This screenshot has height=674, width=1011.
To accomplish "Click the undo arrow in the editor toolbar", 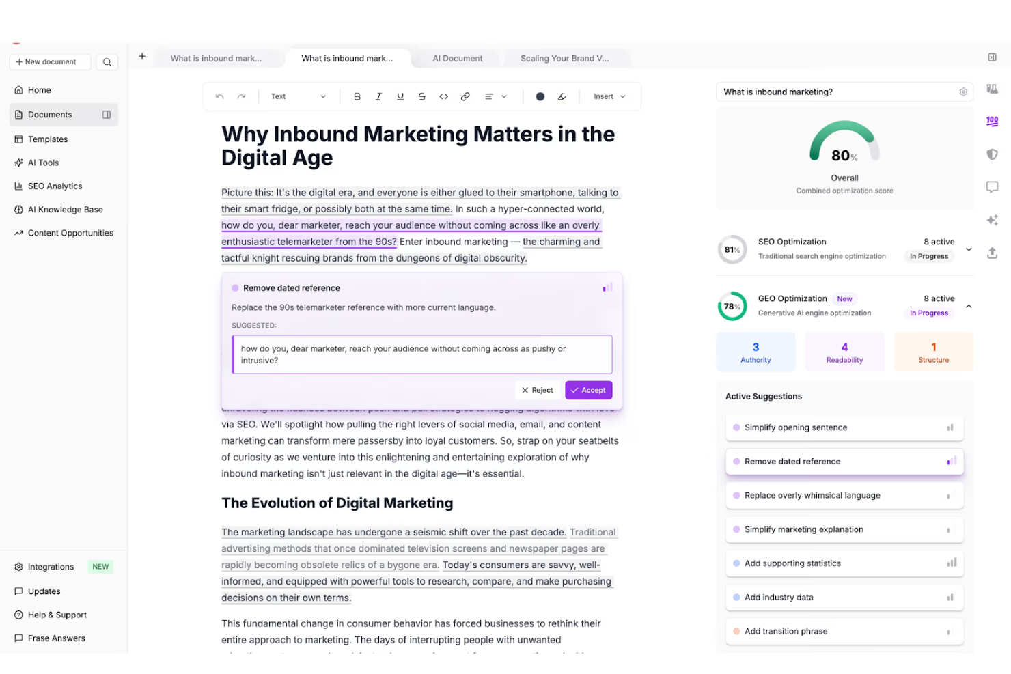I will (x=219, y=97).
